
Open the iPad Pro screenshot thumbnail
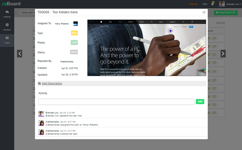(147, 48)
